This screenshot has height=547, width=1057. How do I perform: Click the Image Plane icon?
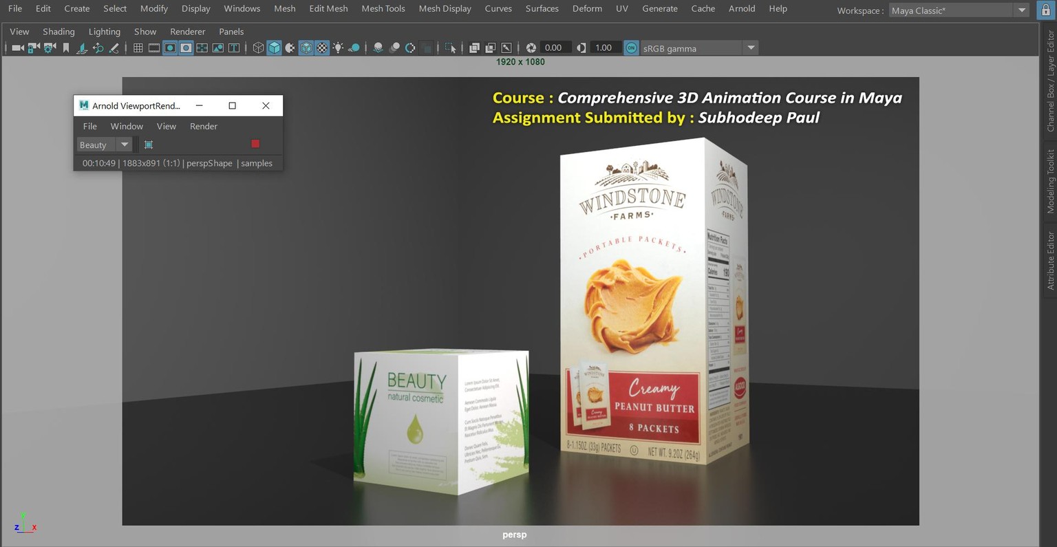[82, 48]
